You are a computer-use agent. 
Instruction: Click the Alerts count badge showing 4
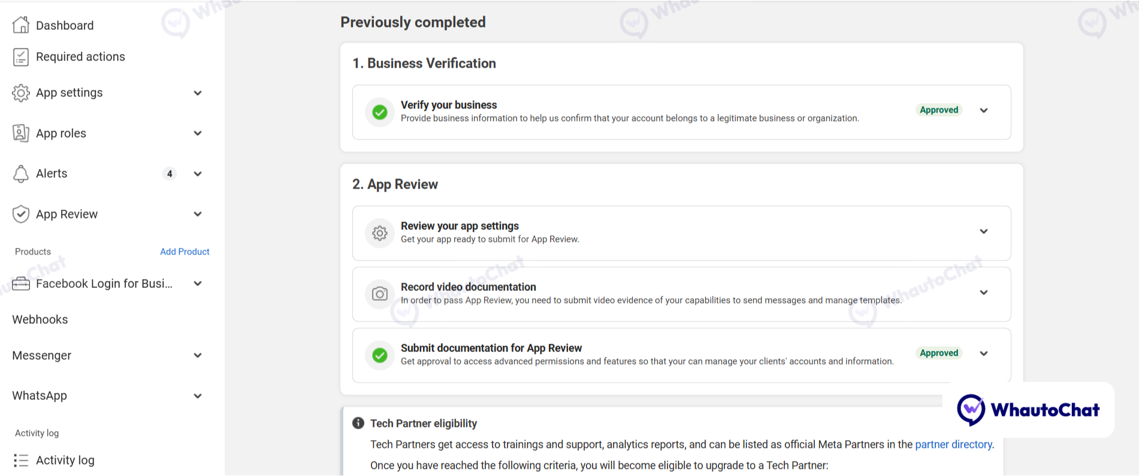coord(170,174)
